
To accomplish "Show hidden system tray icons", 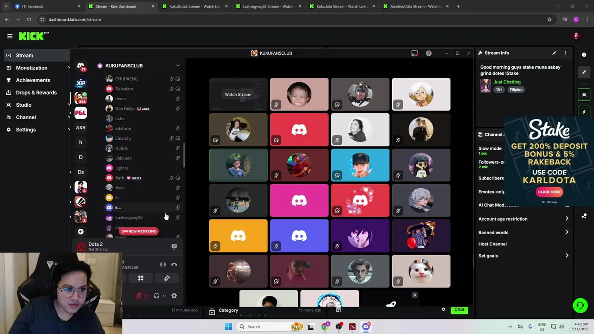I will coord(510,327).
